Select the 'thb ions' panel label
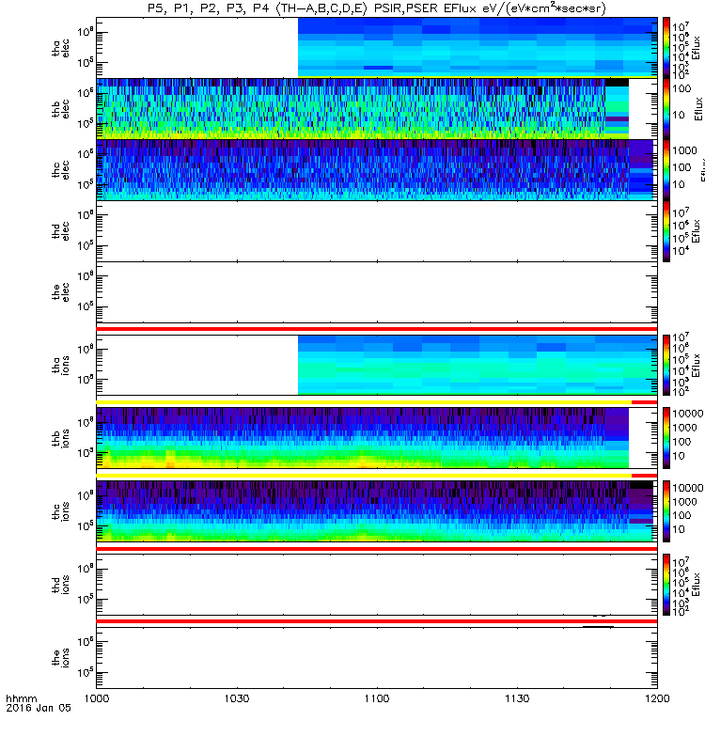The width and height of the screenshot is (705, 752). (x=61, y=438)
